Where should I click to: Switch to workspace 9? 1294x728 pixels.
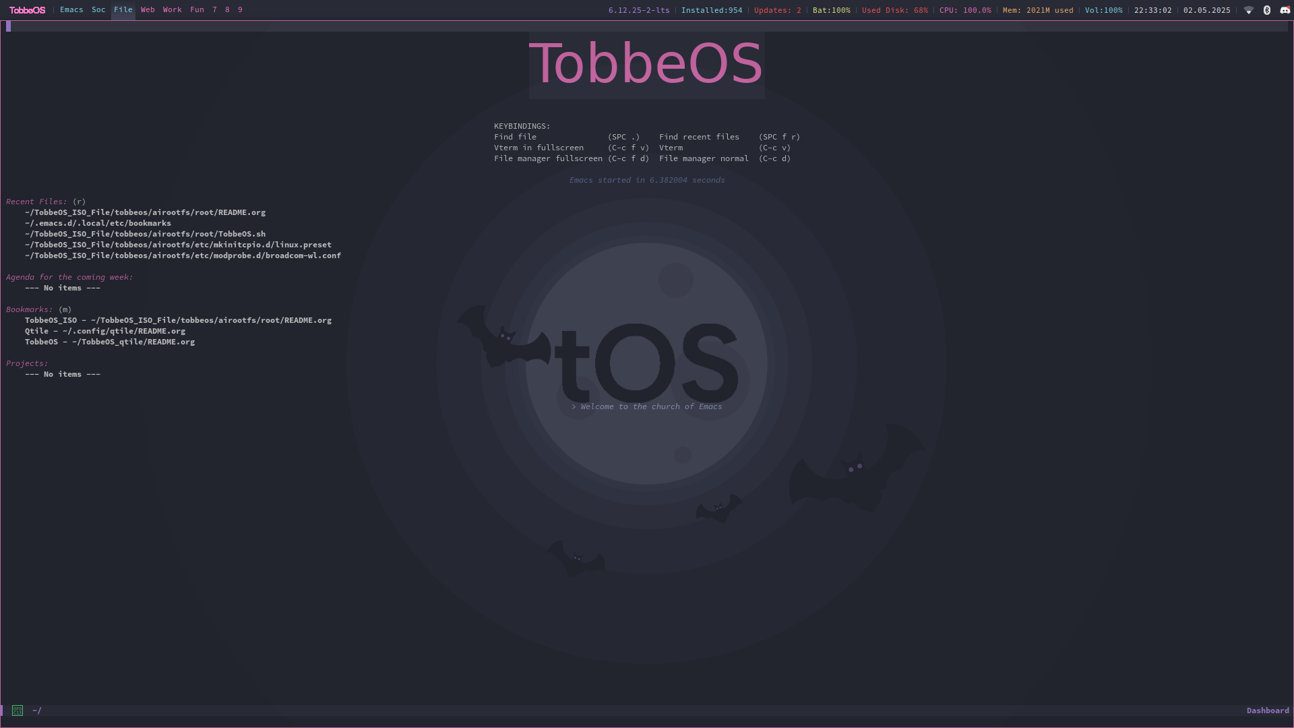click(x=240, y=10)
